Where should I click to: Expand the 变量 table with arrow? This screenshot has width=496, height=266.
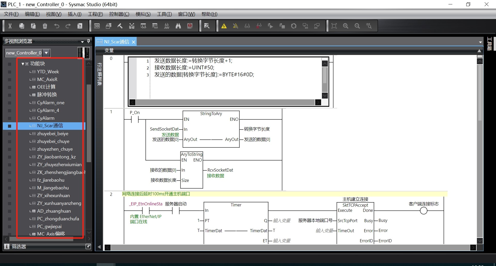[479, 51]
